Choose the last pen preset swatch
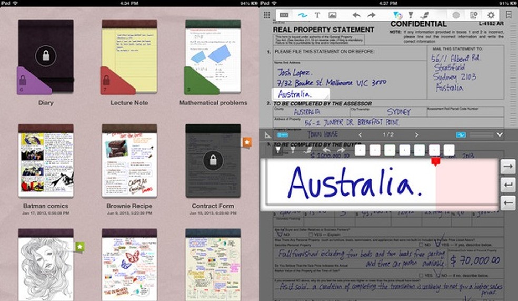This screenshot has height=301, width=518. coord(449,150)
